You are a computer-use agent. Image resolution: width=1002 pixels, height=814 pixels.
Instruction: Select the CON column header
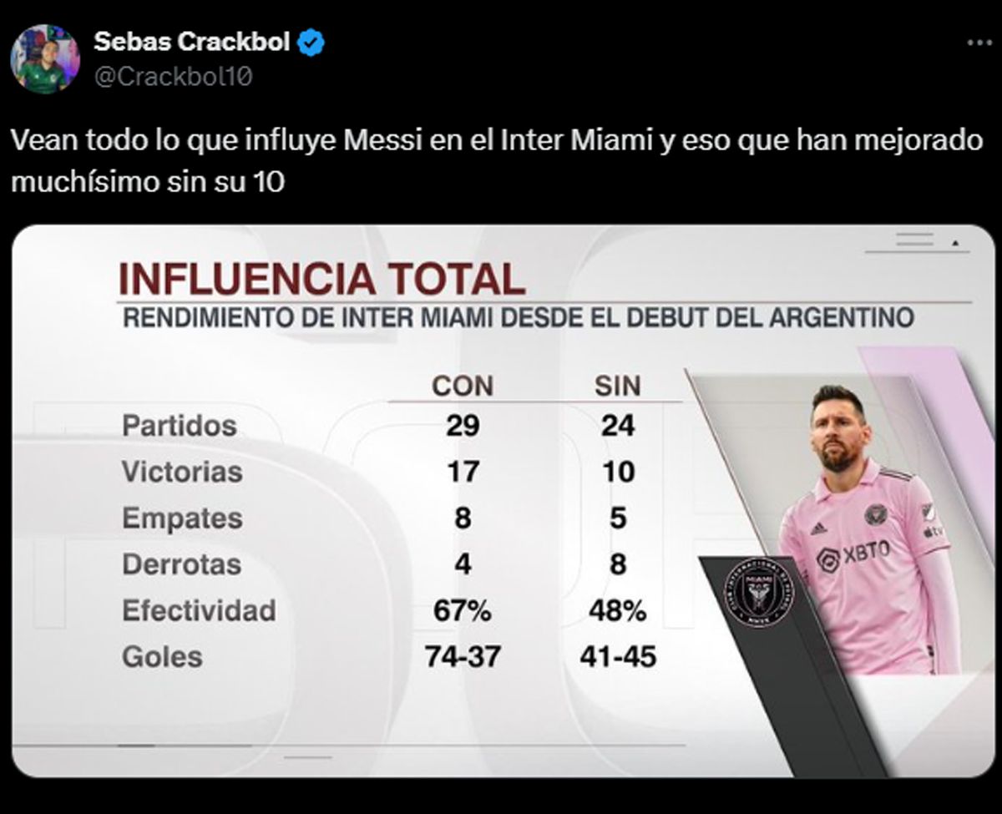point(463,386)
